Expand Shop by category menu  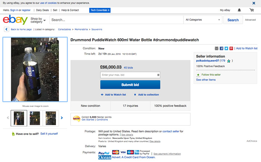pyautogui.click(x=38, y=20)
